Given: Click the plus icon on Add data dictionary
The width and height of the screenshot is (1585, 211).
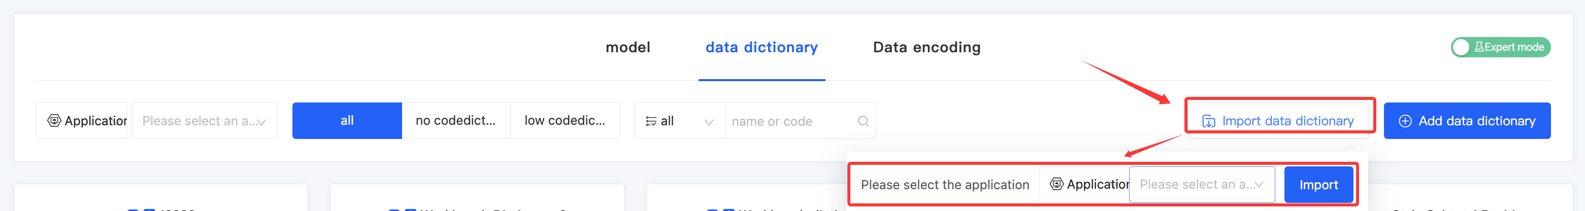Looking at the screenshot, I should tap(1405, 121).
